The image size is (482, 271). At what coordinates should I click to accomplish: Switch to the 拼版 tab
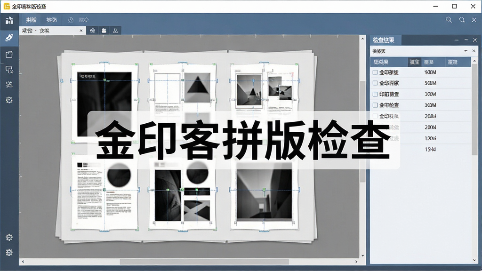[31, 20]
